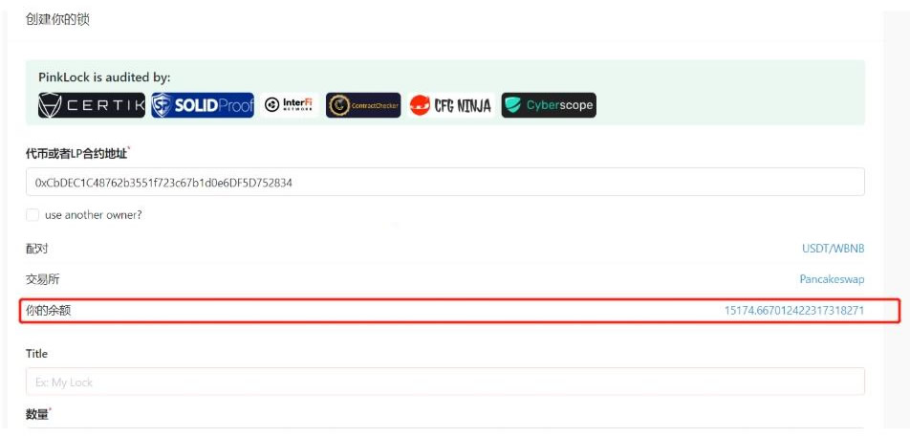The height and width of the screenshot is (438, 910).
Task: Enable the use another owner checkbox
Action: click(x=32, y=215)
